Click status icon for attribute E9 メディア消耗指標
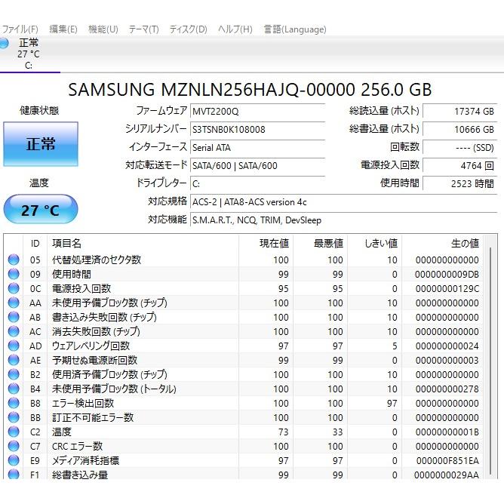Screen dimensions: 504x504 click(x=14, y=460)
